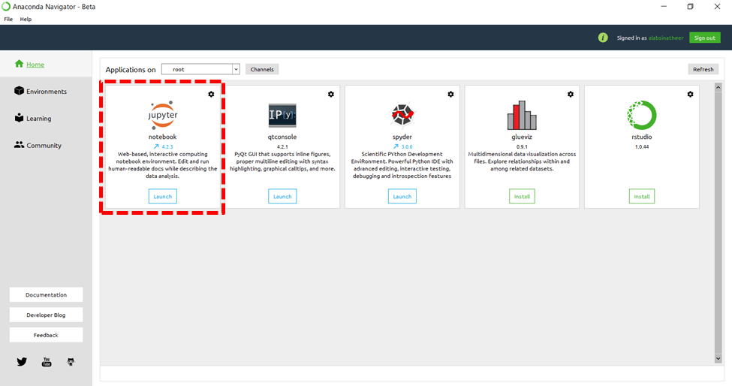Screen dimensions: 732x386
Task: Launch qtconsole
Action: point(282,197)
